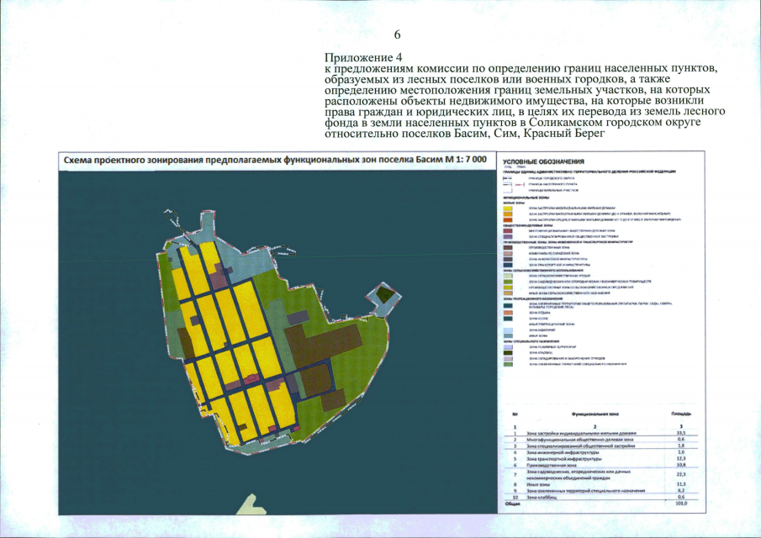Click the light blue water area legend swatch
761x538 pixels.
tap(508, 330)
